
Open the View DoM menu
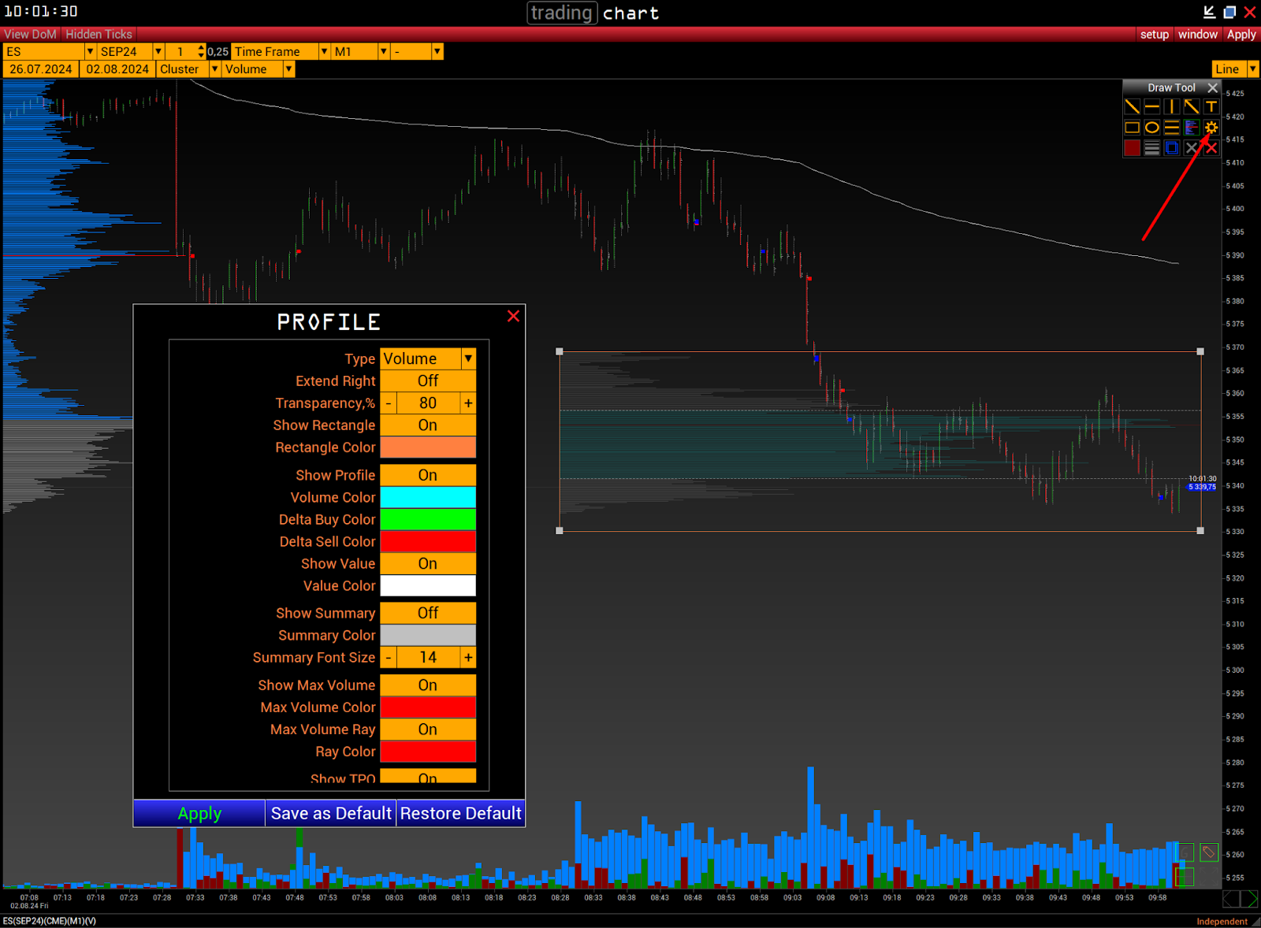point(30,34)
